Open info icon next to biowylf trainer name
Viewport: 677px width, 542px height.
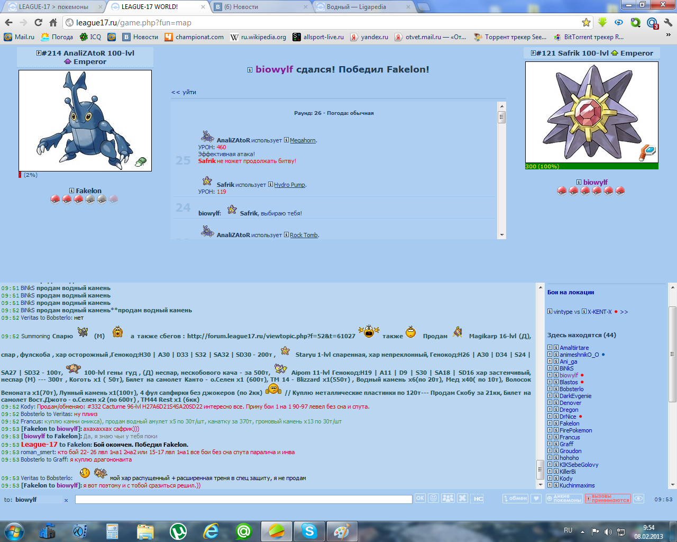(579, 182)
